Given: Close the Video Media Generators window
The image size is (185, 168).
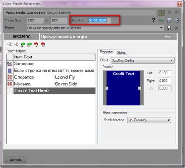Looking at the screenshot, I should (x=179, y=4).
